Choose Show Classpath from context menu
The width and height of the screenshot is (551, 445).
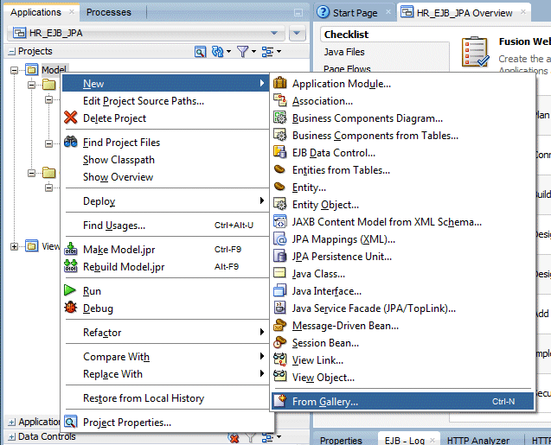pos(166,159)
